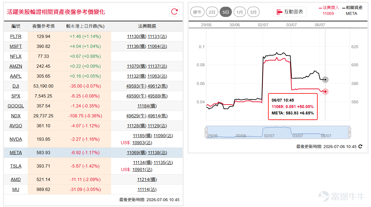Select the 5日 chart range
Image resolution: width=371 pixels, height=207 pixels.
click(226, 12)
